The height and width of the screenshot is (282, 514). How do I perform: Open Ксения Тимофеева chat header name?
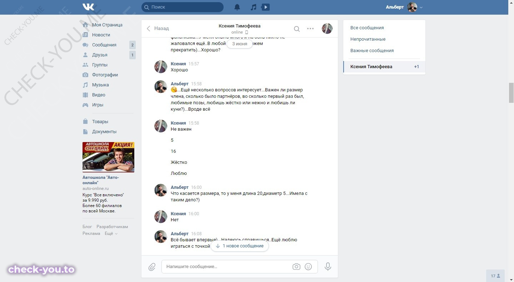click(x=240, y=26)
